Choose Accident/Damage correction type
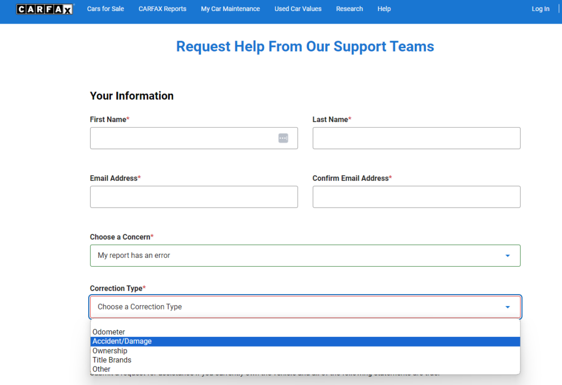 (x=122, y=341)
